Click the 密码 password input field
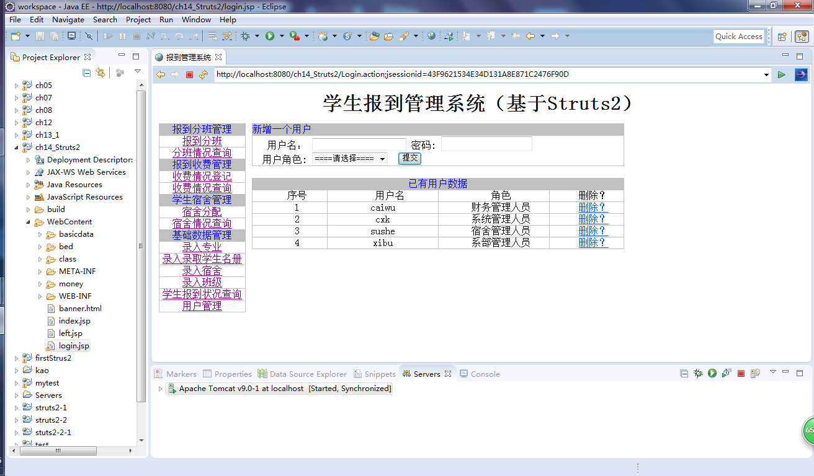Viewport: 814px width, 476px height. point(486,144)
